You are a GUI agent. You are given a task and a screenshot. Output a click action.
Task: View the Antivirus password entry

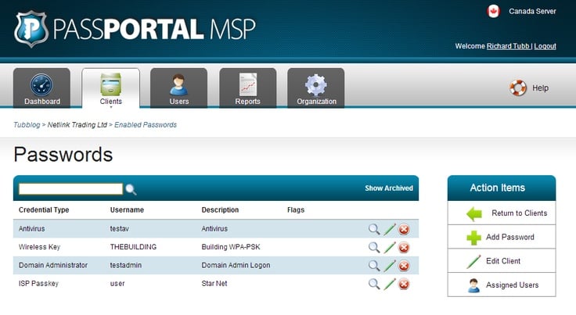click(x=374, y=229)
